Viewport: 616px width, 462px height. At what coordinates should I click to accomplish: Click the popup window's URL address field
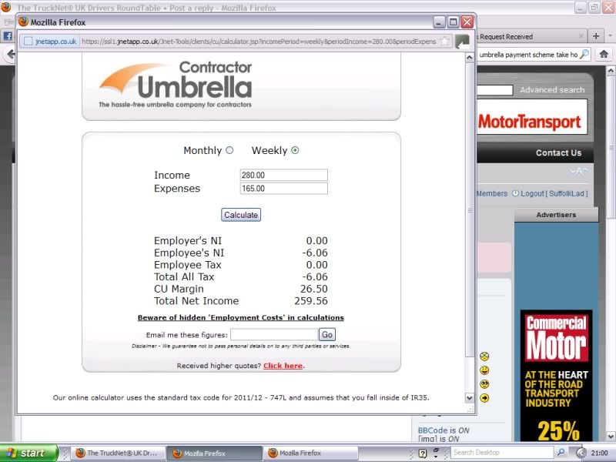click(x=259, y=42)
